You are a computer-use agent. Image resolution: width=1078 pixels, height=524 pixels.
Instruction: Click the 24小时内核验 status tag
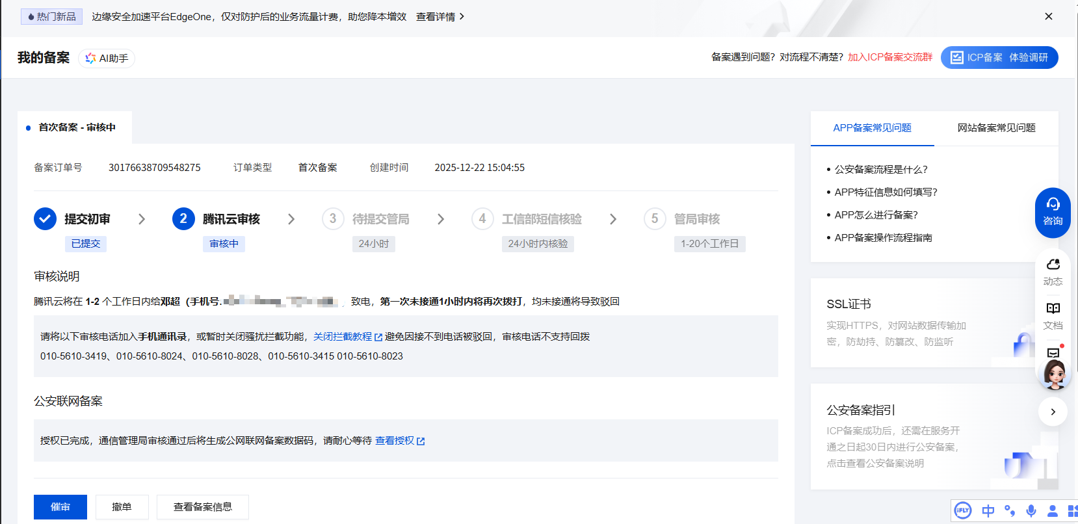(538, 244)
